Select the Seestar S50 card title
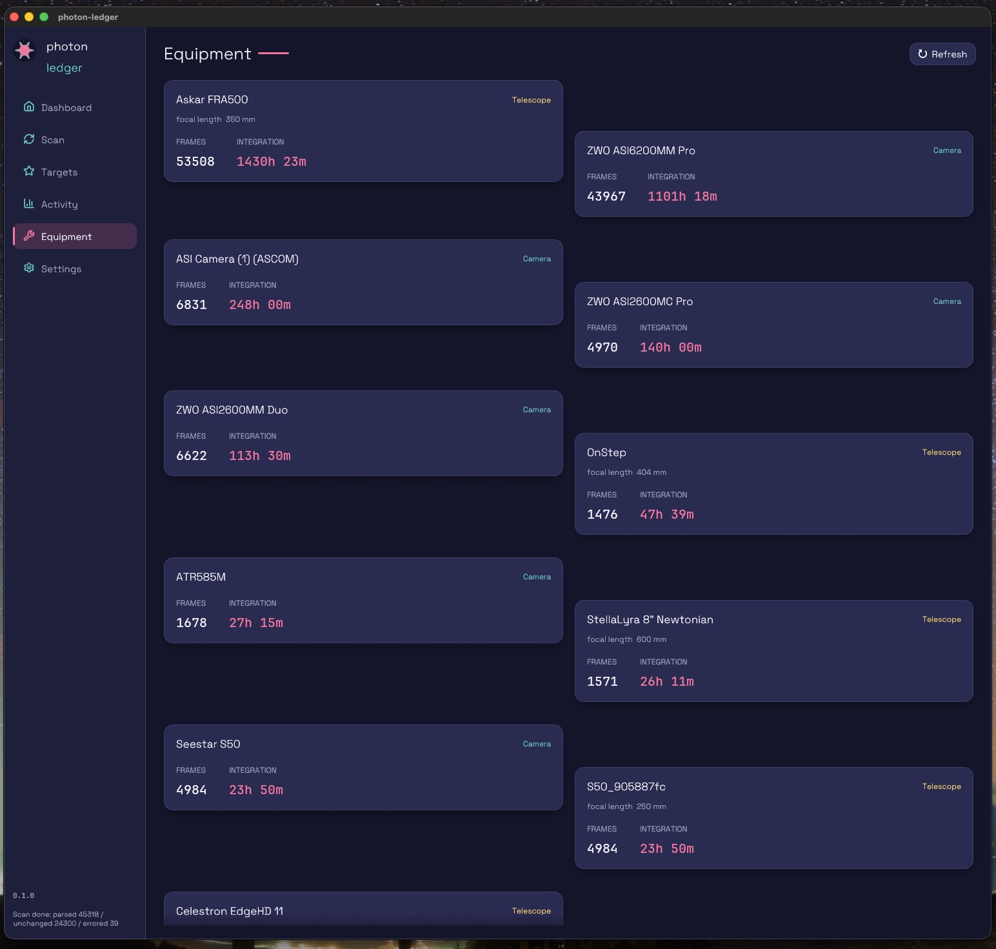Screen dimensions: 996x949 pos(208,744)
